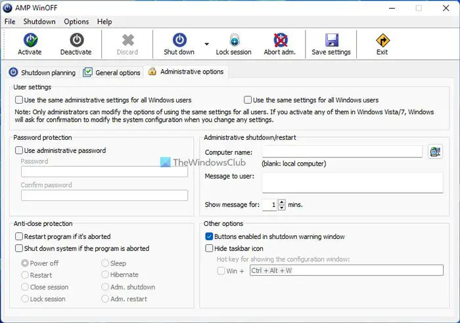The width and height of the screenshot is (460, 323).
Task: Click the Password input field
Action: [104, 172]
